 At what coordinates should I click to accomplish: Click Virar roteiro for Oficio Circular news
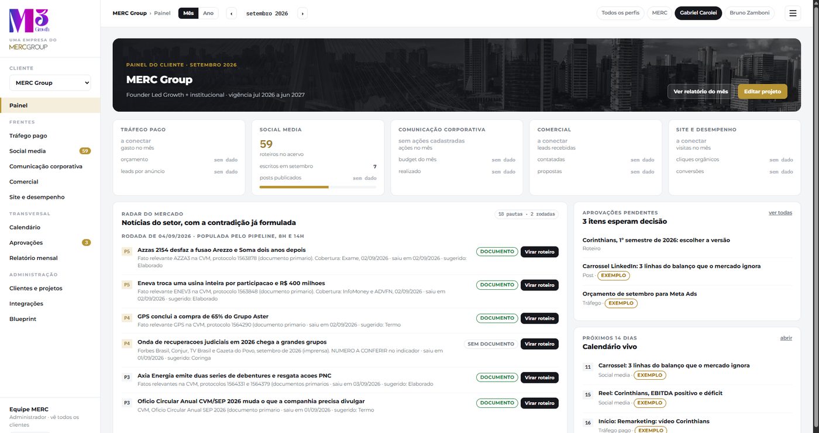[x=539, y=403]
